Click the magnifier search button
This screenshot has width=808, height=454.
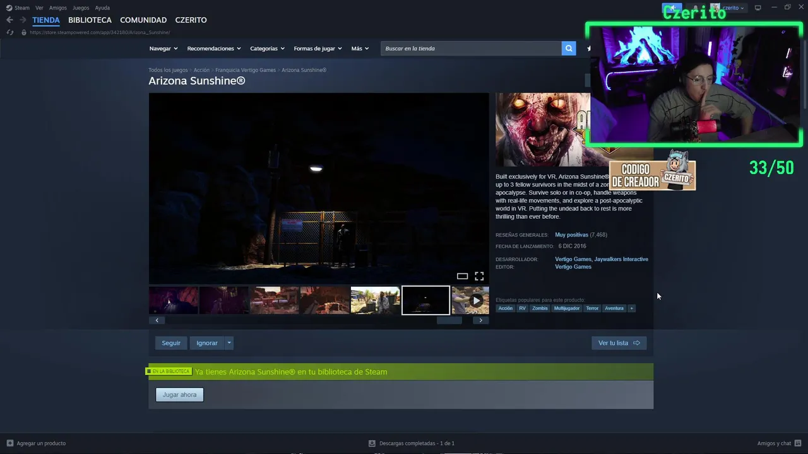click(x=569, y=49)
